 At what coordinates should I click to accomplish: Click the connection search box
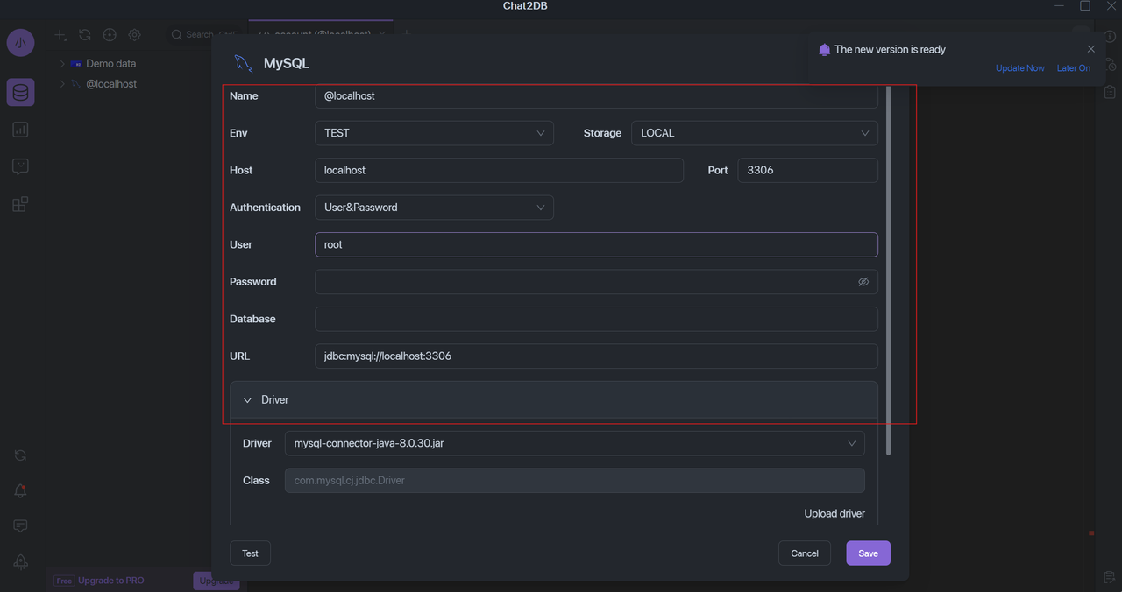(204, 34)
